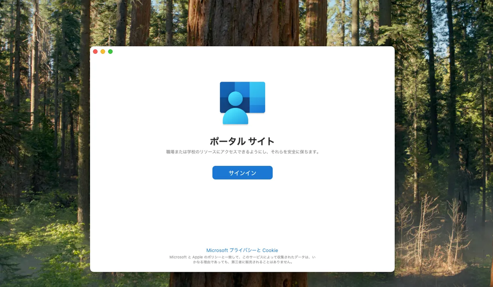Click the blank area below the サインイン button
This screenshot has height=287, width=493.
click(242, 212)
